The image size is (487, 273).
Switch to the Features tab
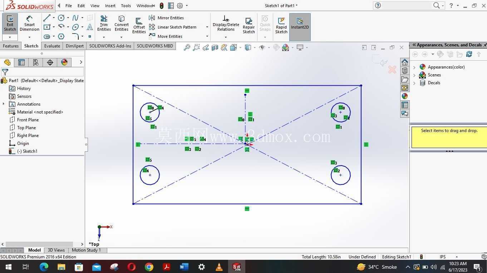point(11,46)
